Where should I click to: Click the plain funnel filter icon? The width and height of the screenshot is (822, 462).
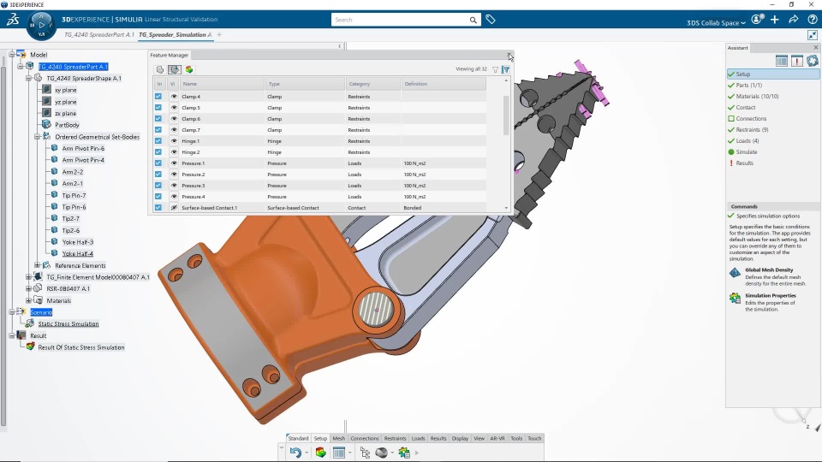coord(496,69)
